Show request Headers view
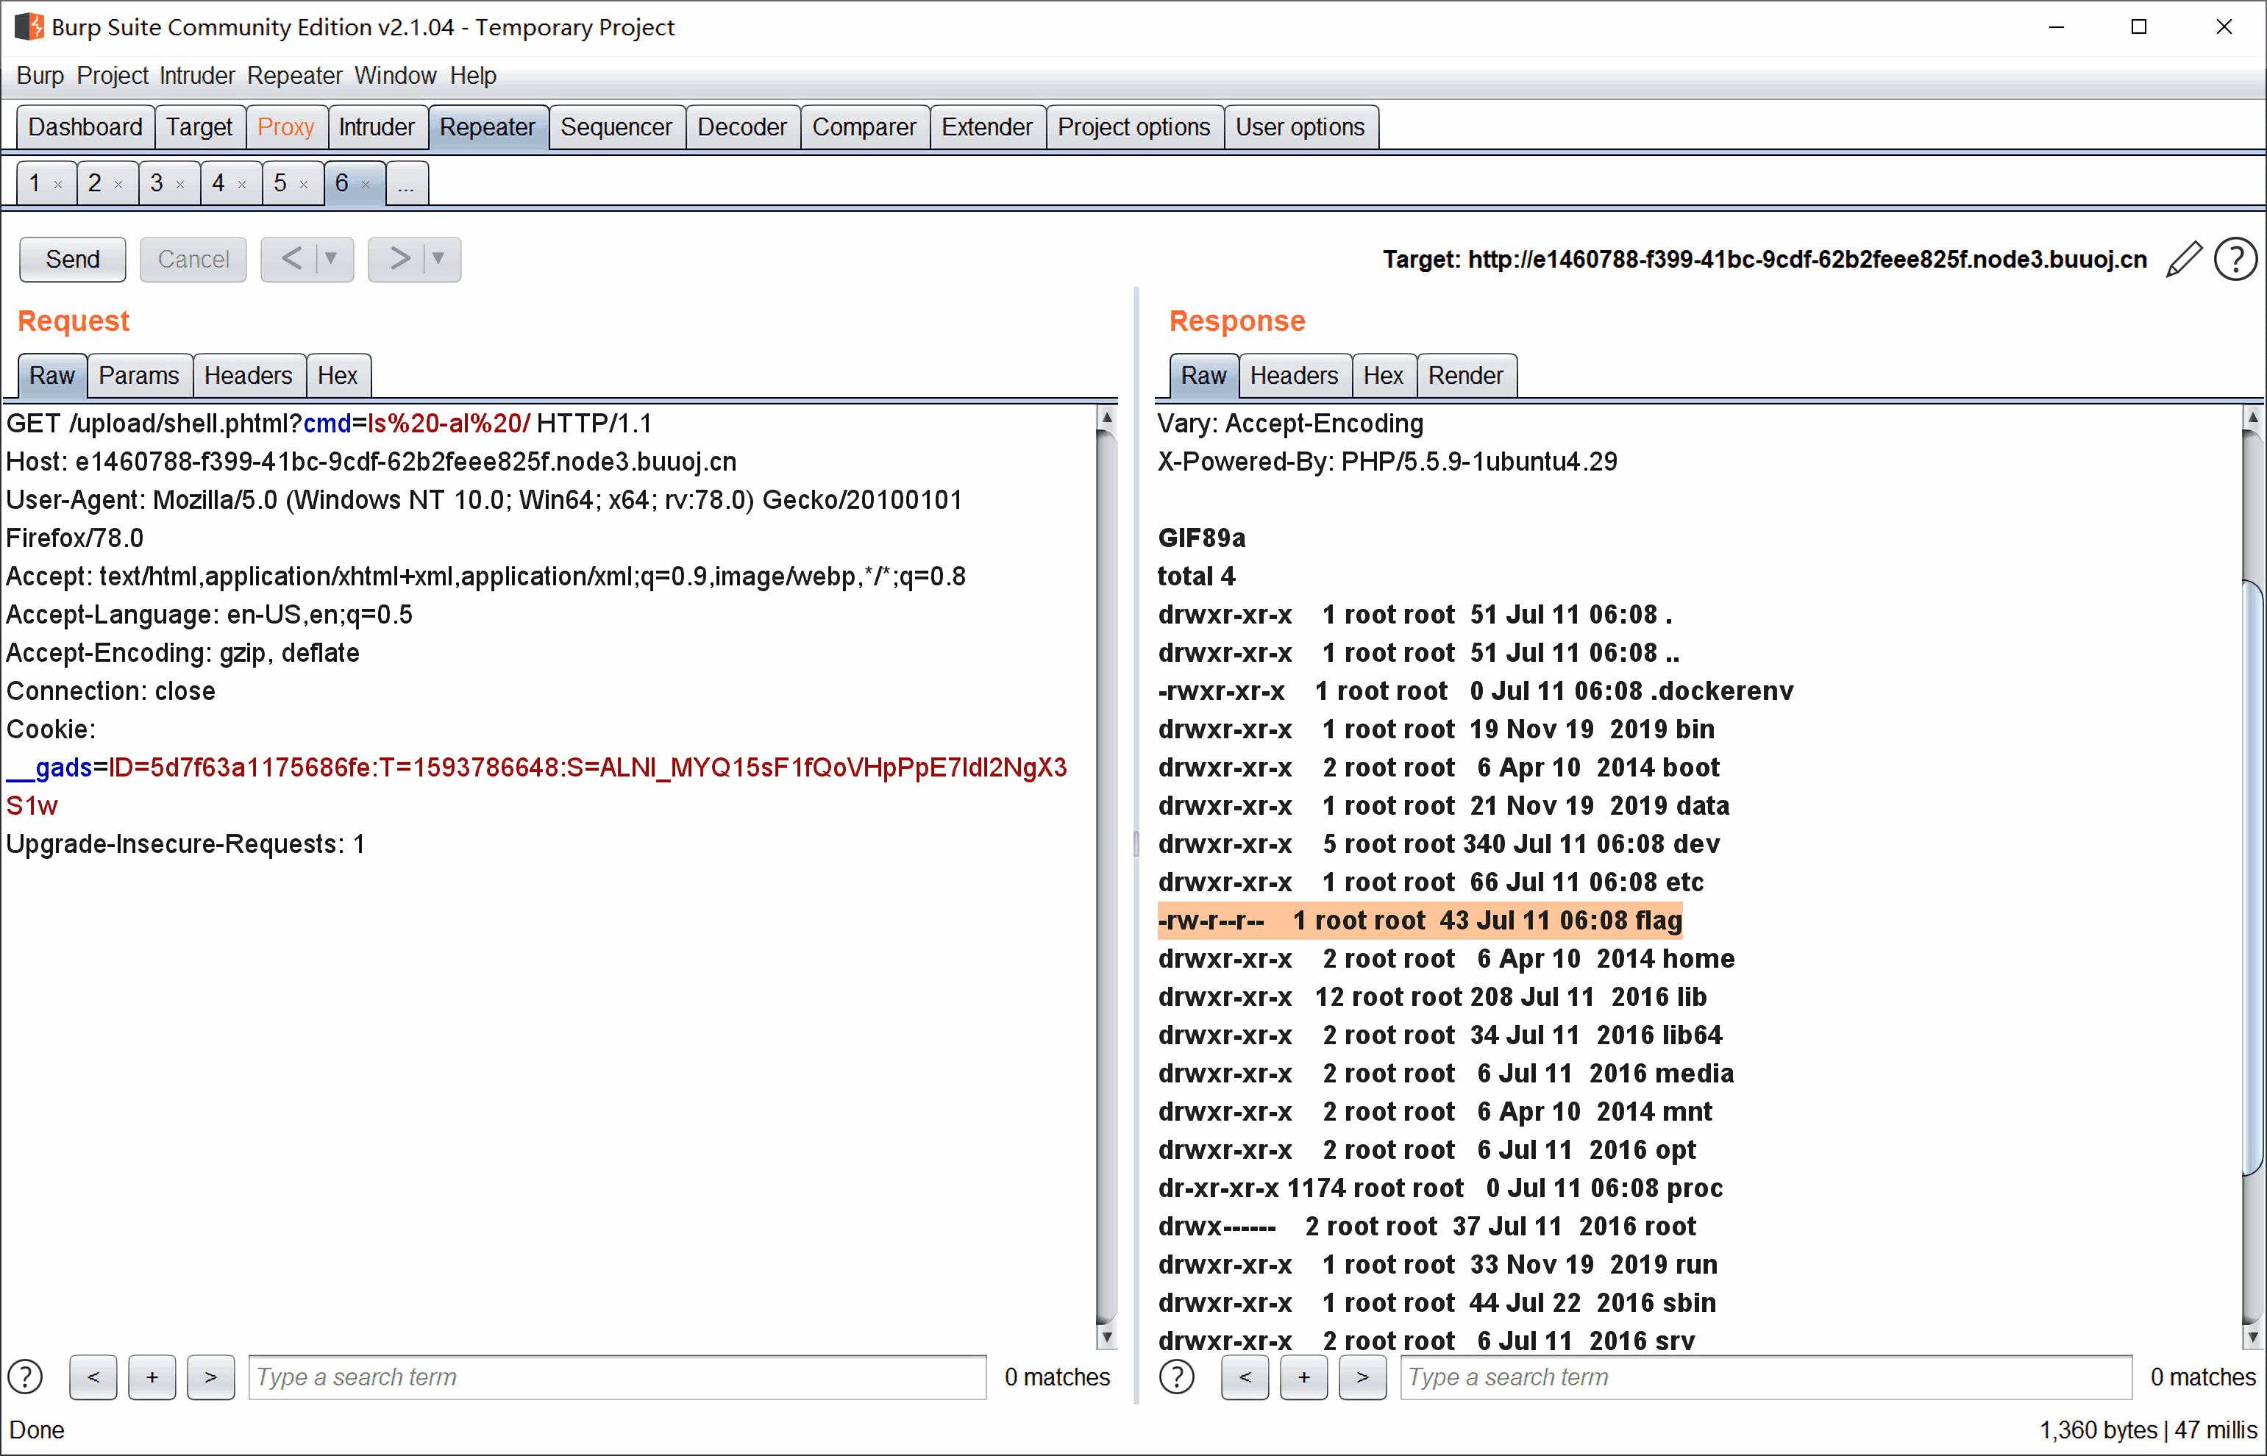The height and width of the screenshot is (1456, 2267). pyautogui.click(x=248, y=375)
